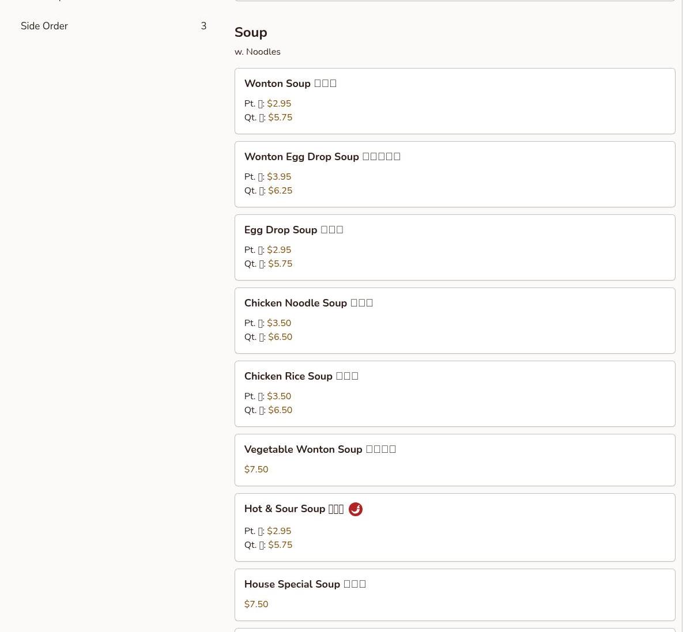Click Wonton Egg Drop Soup $3.95 price
The height and width of the screenshot is (632, 694).
click(x=279, y=177)
